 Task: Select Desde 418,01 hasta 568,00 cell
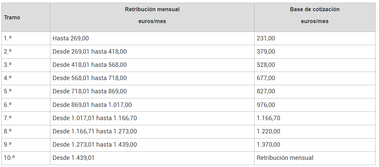152,65
